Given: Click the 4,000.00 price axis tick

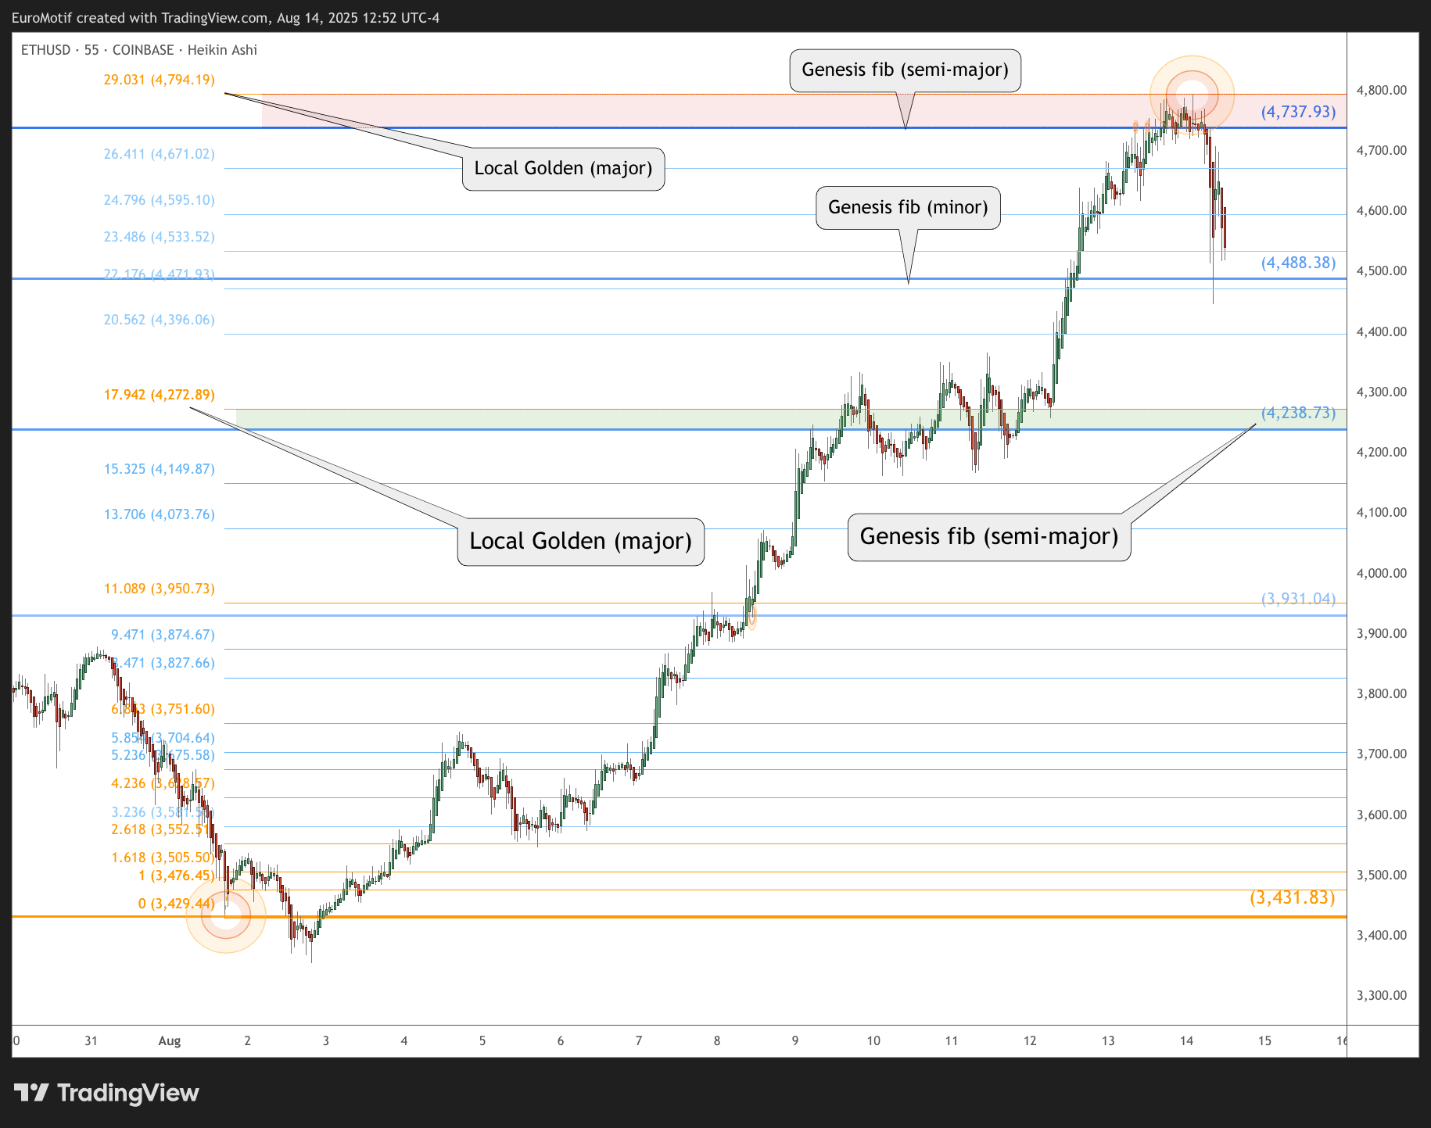Looking at the screenshot, I should click(x=1381, y=573).
